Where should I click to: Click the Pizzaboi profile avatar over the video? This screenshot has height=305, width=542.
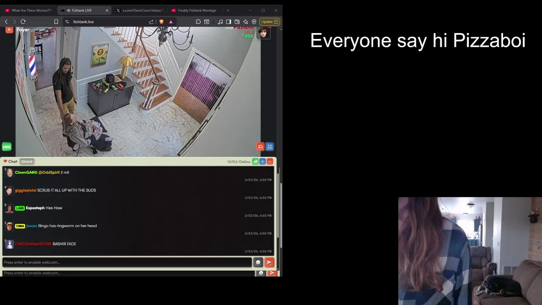(x=263, y=32)
